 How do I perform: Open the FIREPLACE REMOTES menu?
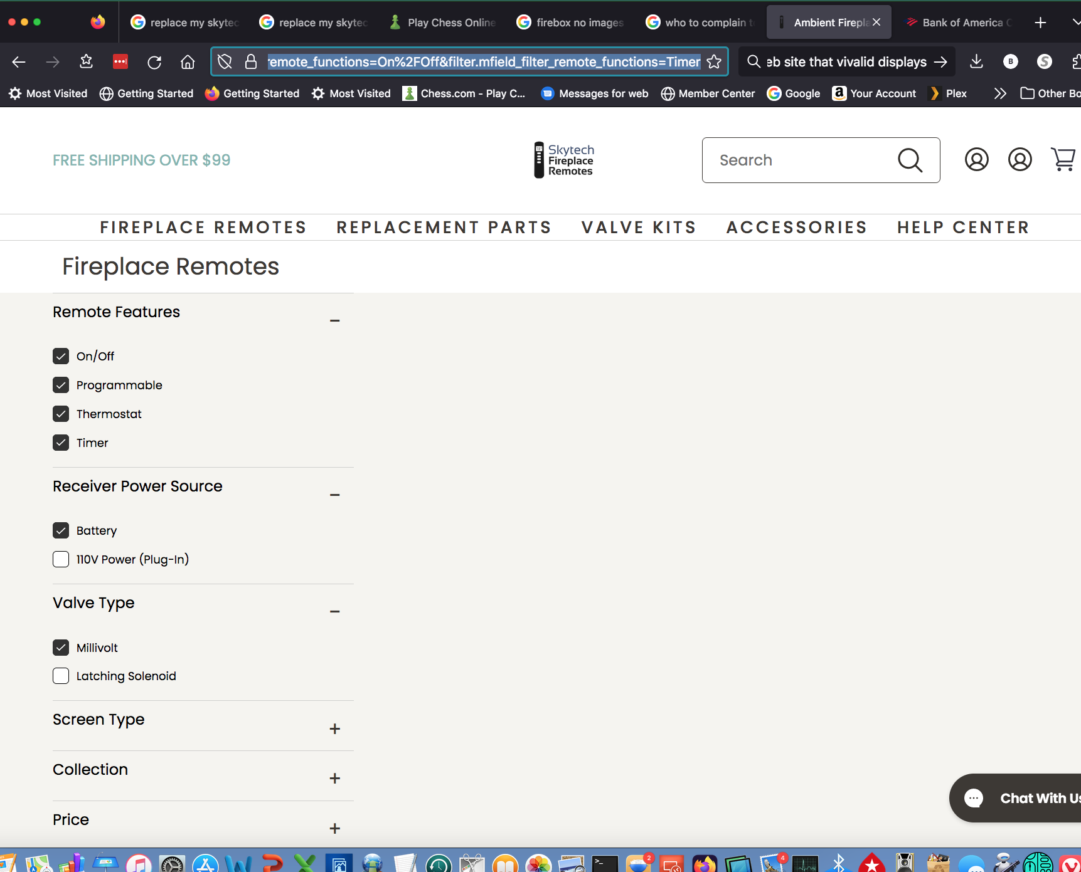203,227
